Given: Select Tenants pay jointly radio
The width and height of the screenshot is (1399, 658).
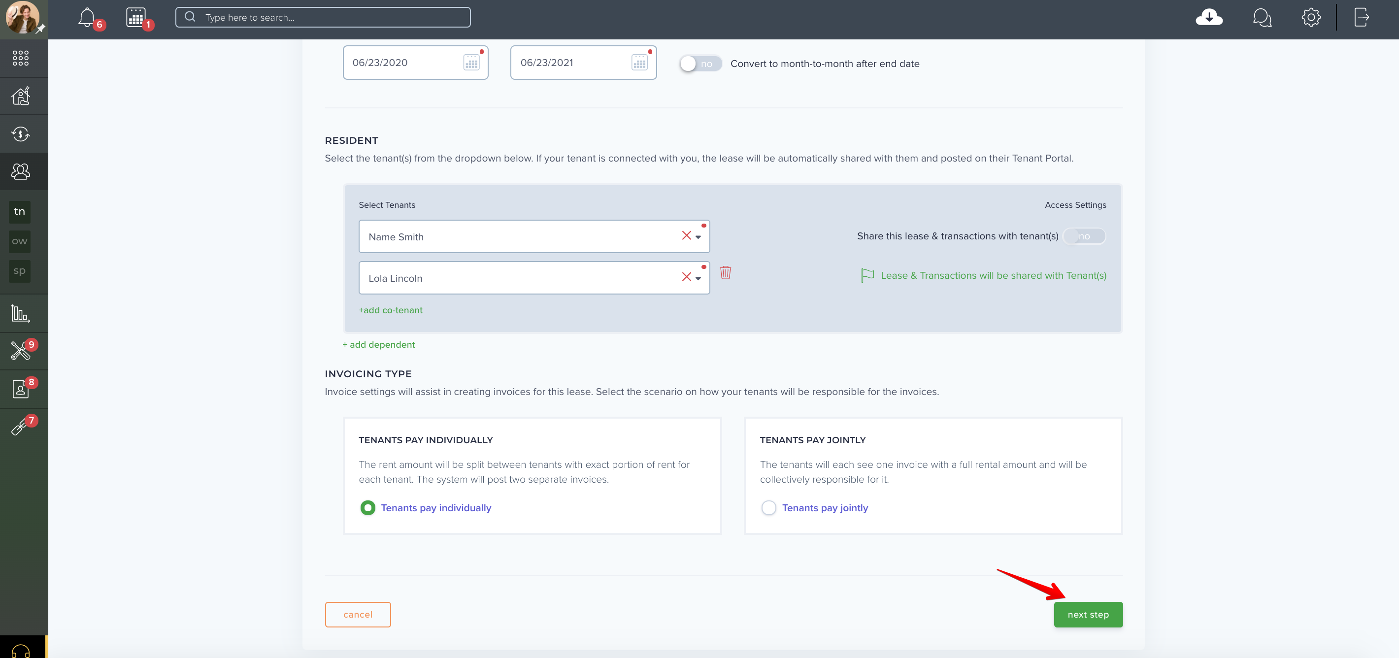Looking at the screenshot, I should click(768, 508).
